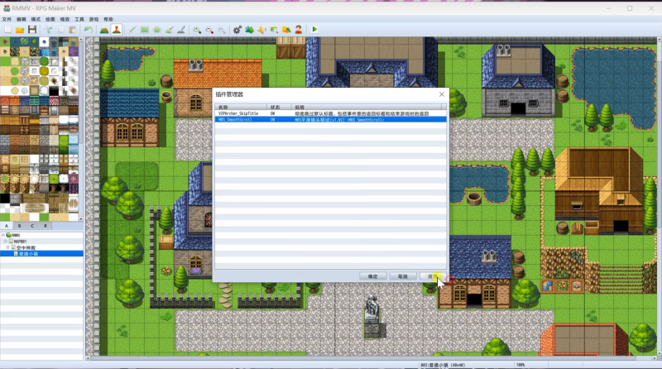The width and height of the screenshot is (662, 369).
Task: Select the 普通小镇 map in tree
Action: pyautogui.click(x=28, y=254)
